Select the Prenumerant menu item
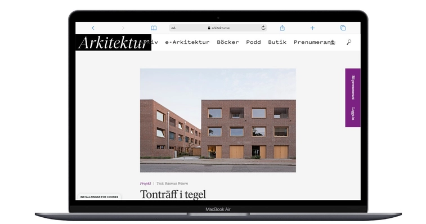Image resolution: width=426 pixels, height=224 pixels. (314, 42)
